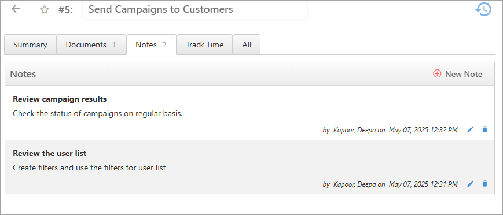Select the 'Review the user list' note title
This screenshot has height=215, width=503.
pos(50,154)
